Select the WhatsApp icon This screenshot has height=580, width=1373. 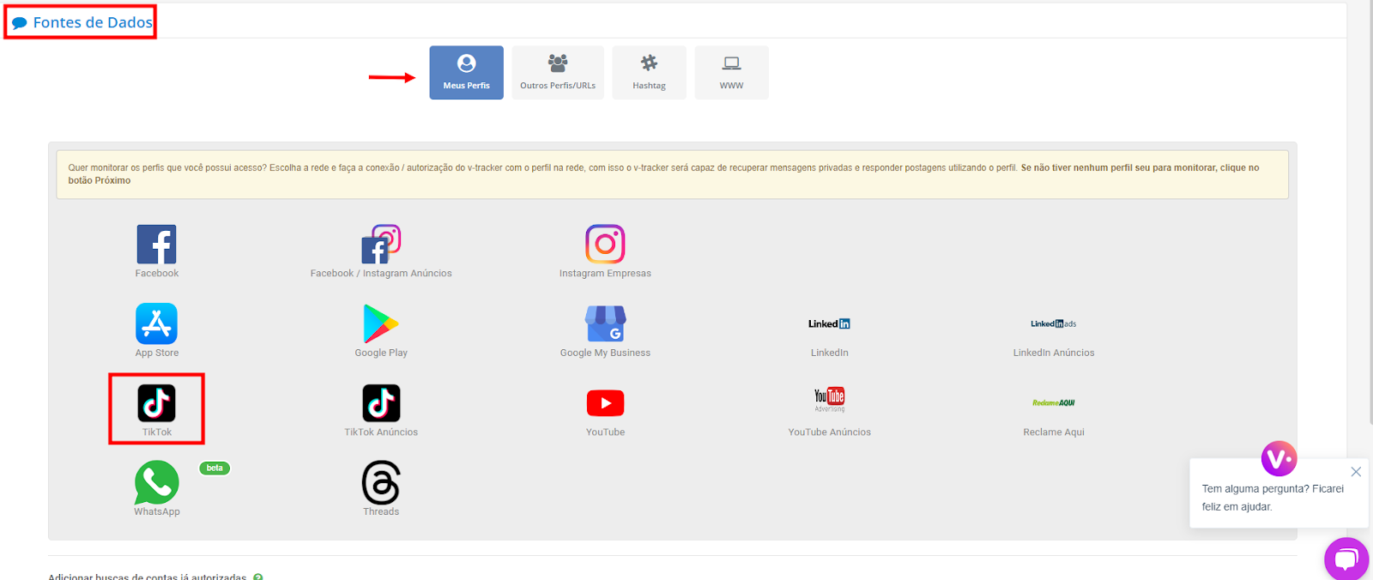click(157, 483)
